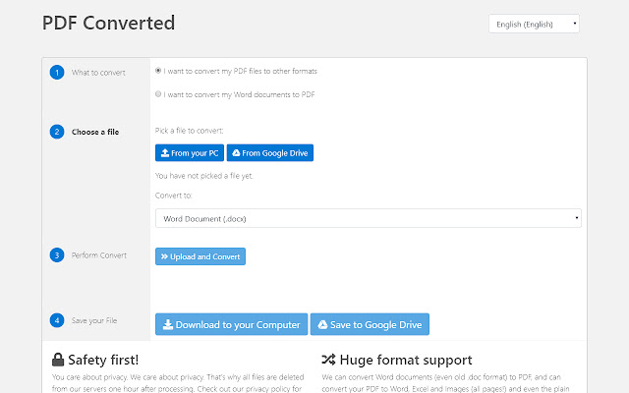Image resolution: width=629 pixels, height=393 pixels.
Task: Click the 'Pick a file to convert:' label
Action: point(189,131)
